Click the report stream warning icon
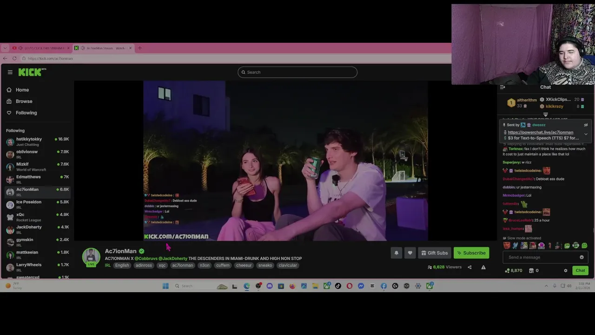Viewport: 595px width, 335px height. (x=483, y=267)
